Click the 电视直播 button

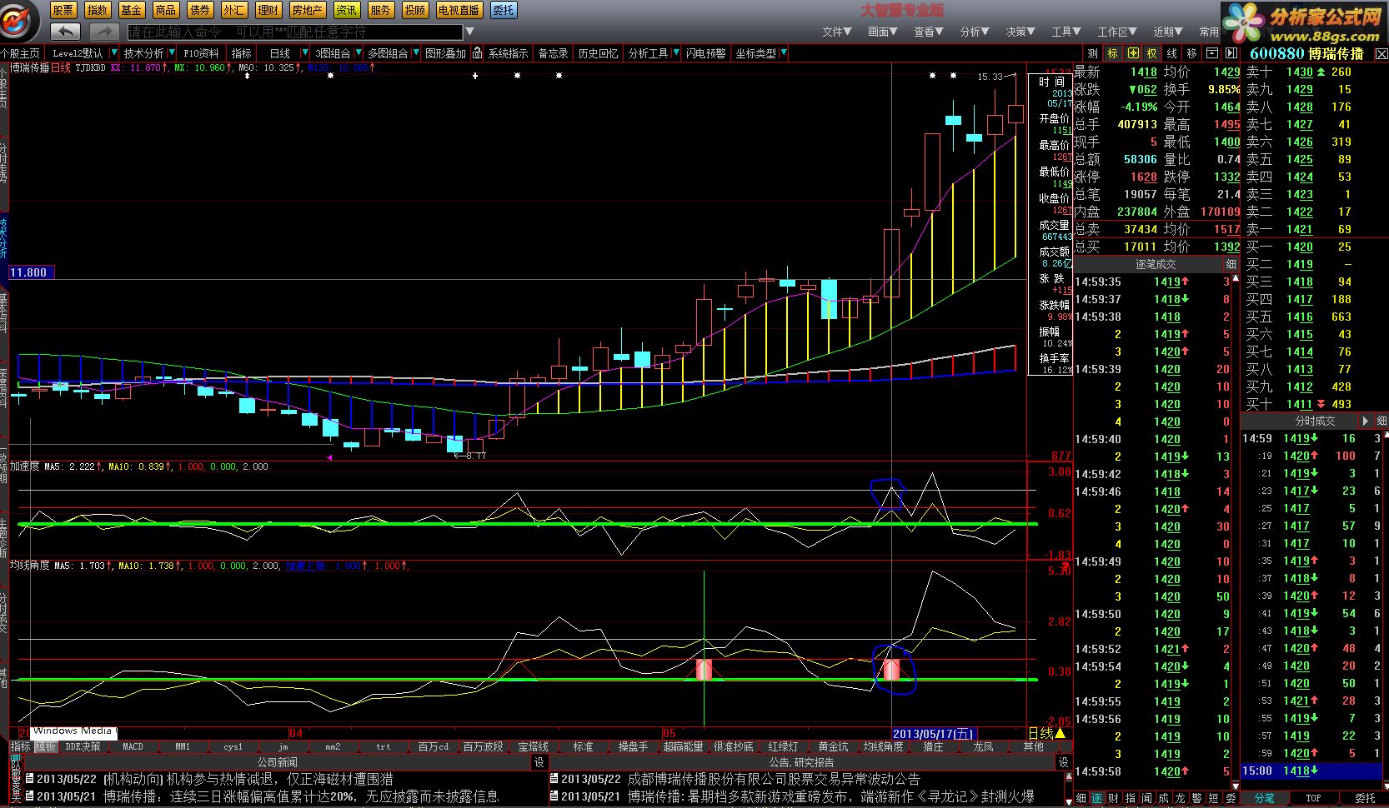coord(459,10)
